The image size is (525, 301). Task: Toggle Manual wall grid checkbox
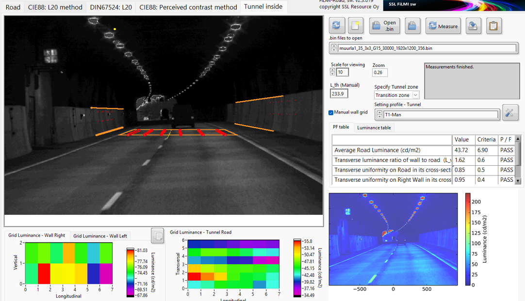[331, 112]
